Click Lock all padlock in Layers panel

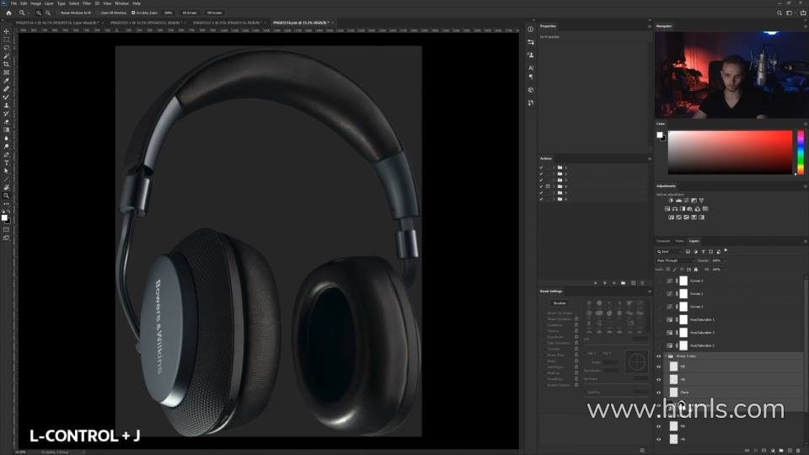click(696, 270)
